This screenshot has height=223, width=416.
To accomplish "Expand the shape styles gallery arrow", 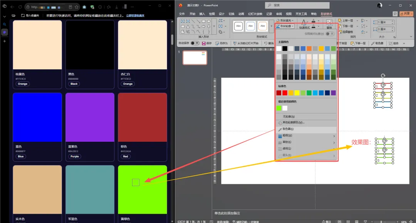I will click(x=271, y=26).
